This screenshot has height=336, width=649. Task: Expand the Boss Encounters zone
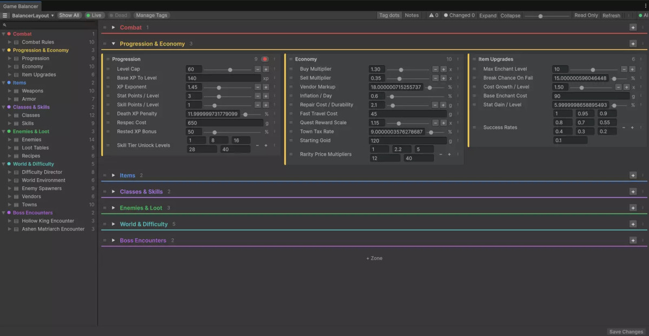click(114, 240)
